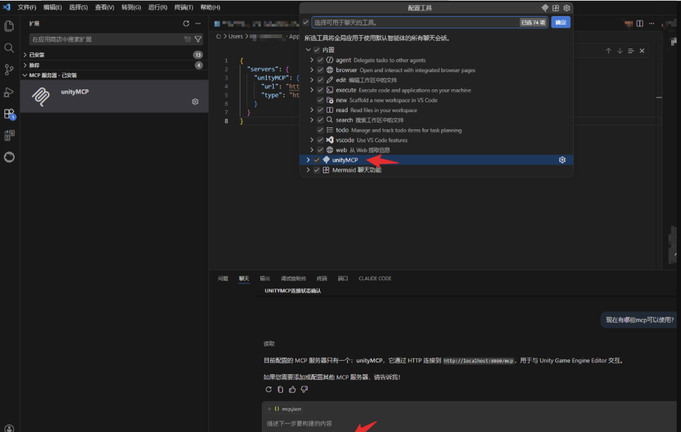Open the unityMCP gear in tool picker
The height and width of the screenshot is (432, 681).
(x=562, y=160)
